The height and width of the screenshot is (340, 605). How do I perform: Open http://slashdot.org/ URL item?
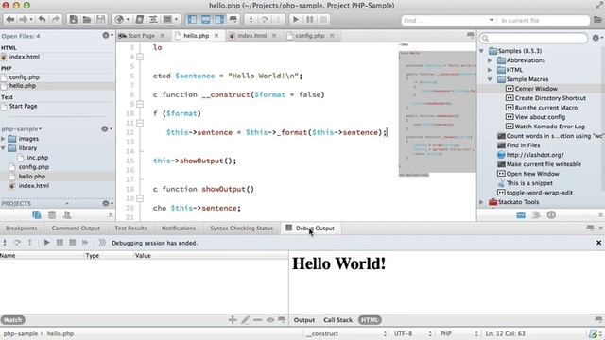click(x=535, y=155)
